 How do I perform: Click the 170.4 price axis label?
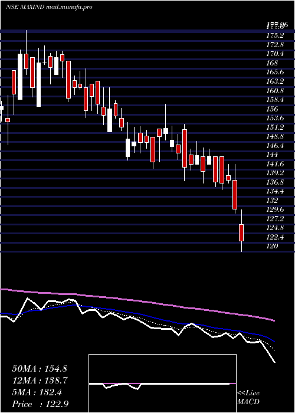pos(274,54)
